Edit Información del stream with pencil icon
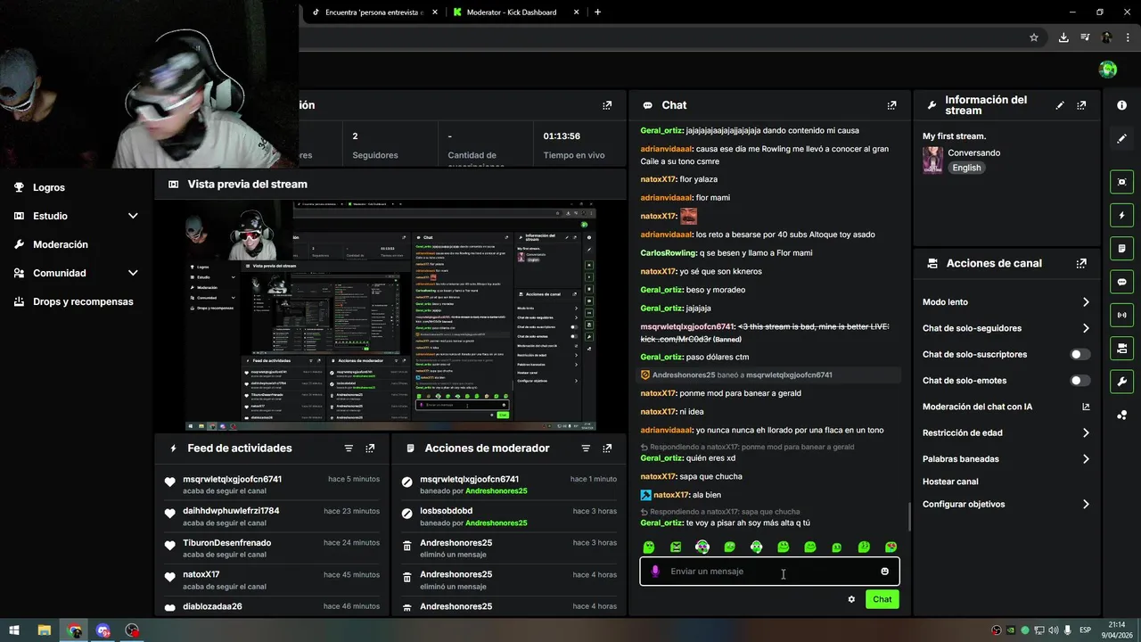 click(1060, 105)
